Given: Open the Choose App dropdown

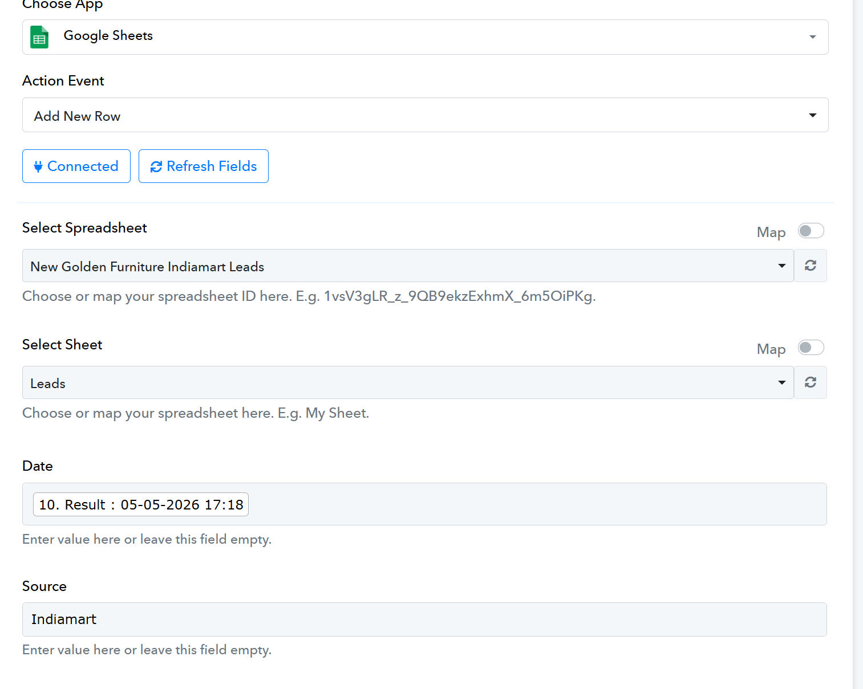Looking at the screenshot, I should (425, 37).
